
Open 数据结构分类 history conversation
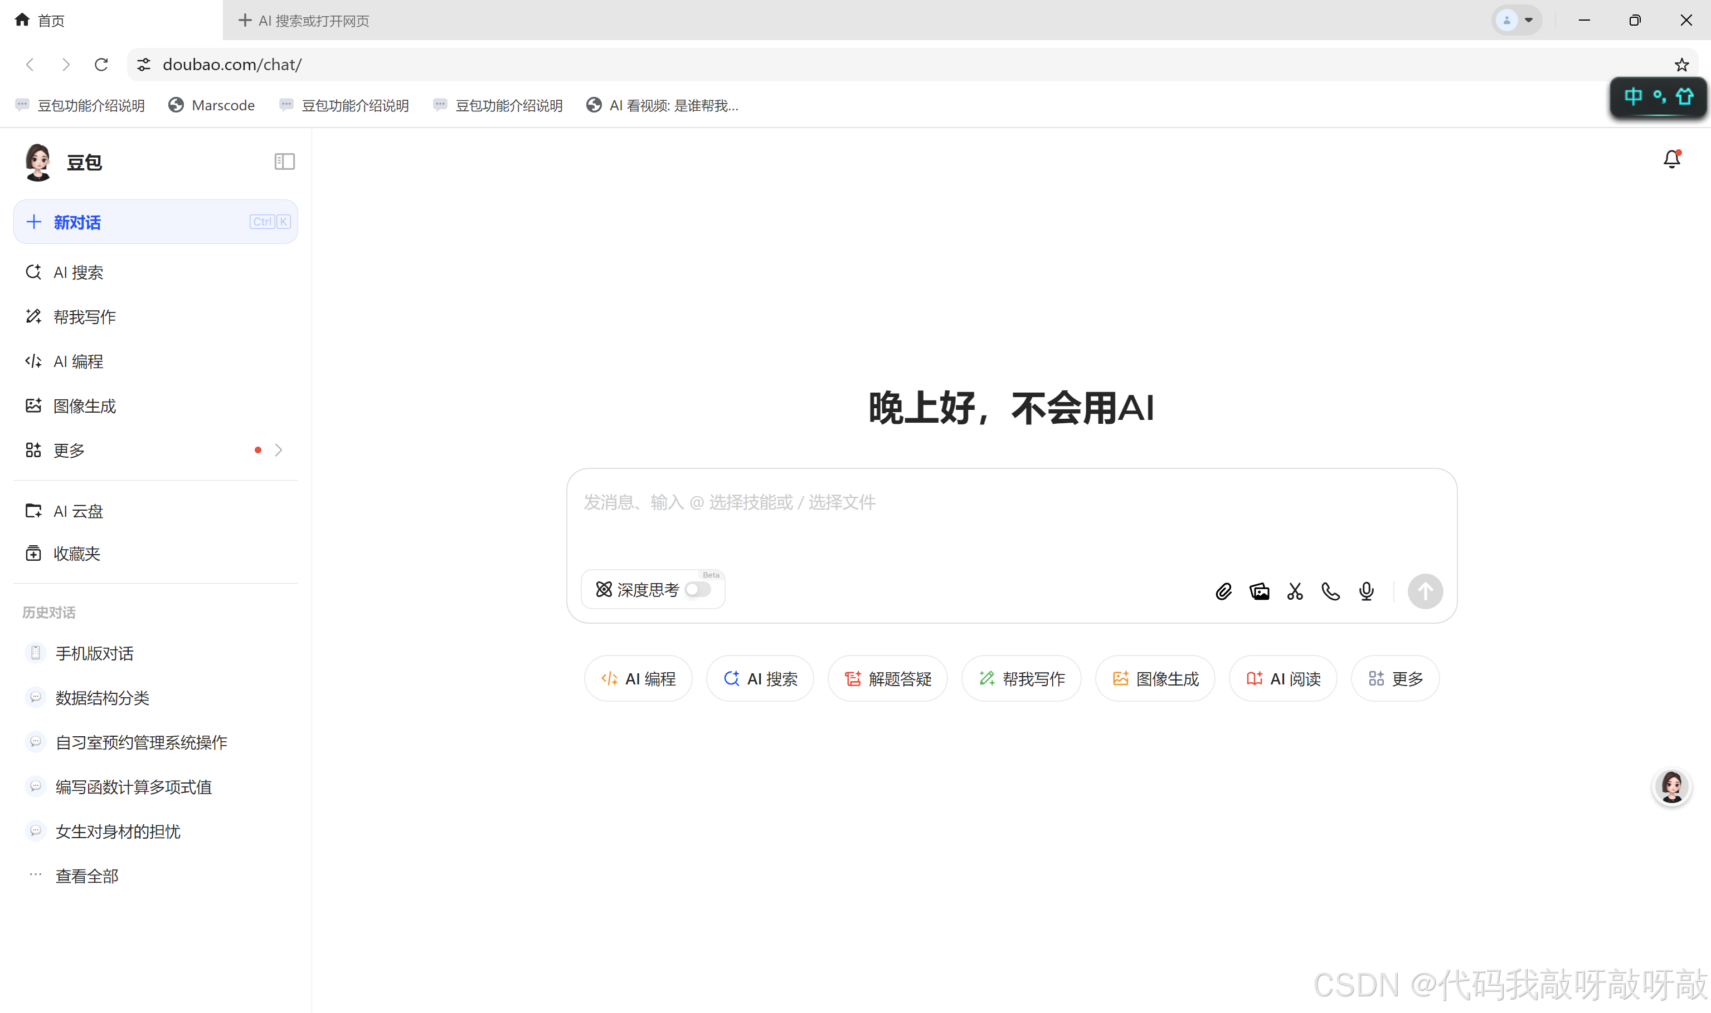click(x=103, y=698)
